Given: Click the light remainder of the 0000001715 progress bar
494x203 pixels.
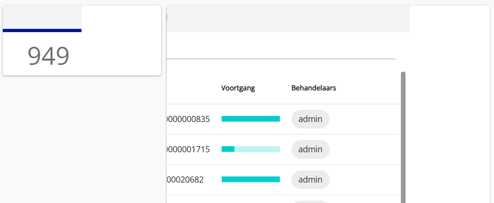Looking at the screenshot, I should pos(257,149).
